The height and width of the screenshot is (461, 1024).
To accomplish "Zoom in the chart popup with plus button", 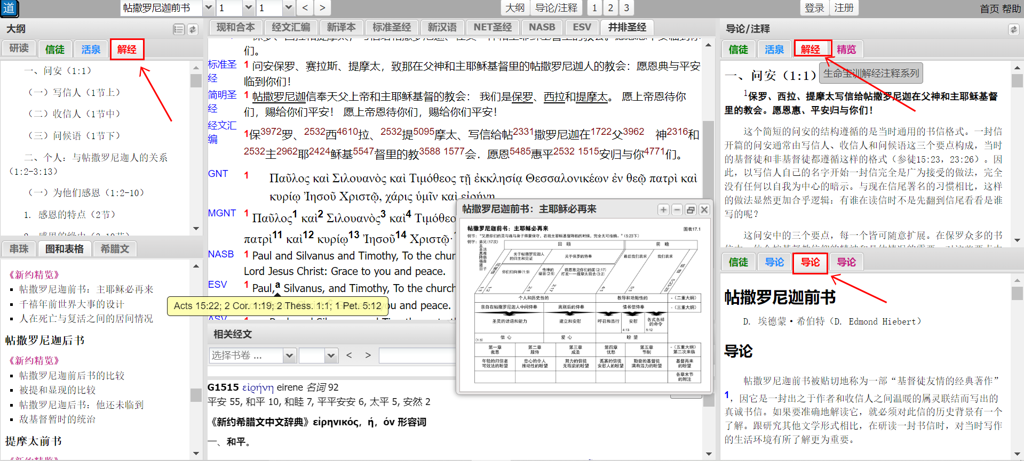I will pyautogui.click(x=663, y=209).
